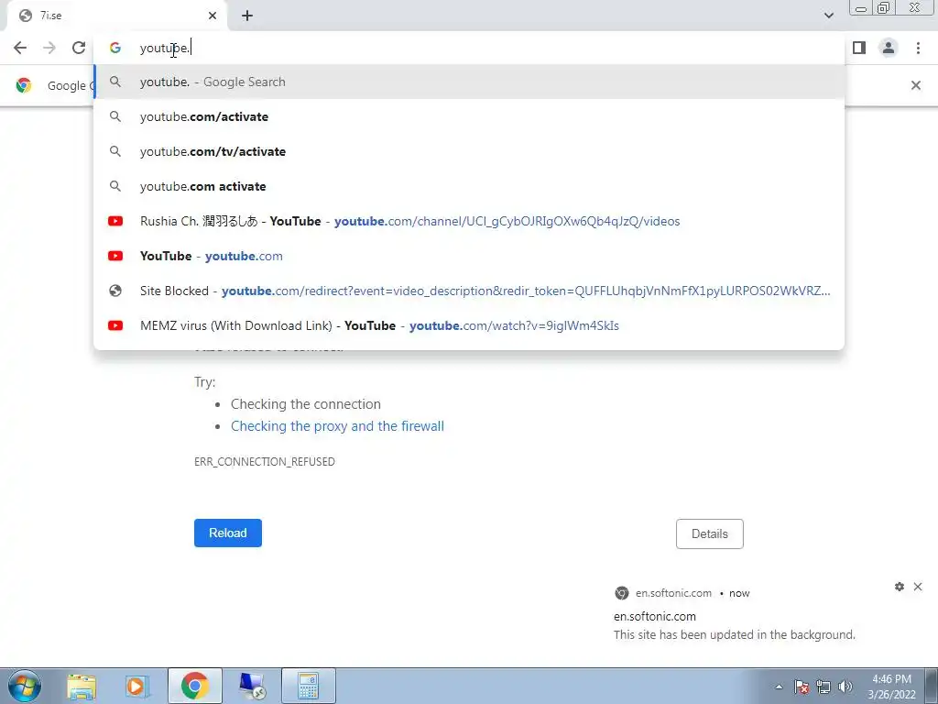
Task: Open the side panel icon in toolbar
Action: tap(859, 48)
